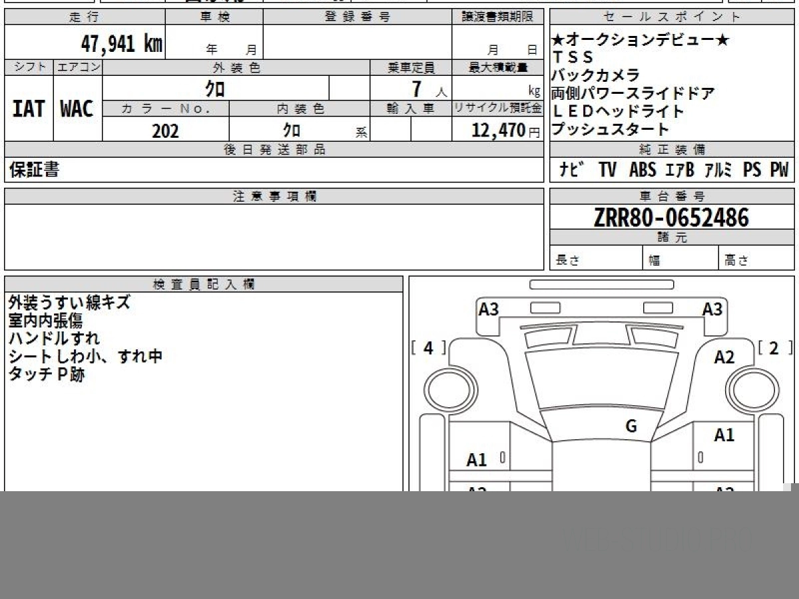Select the エアB equipment label
799x599 pixels.
680,170
